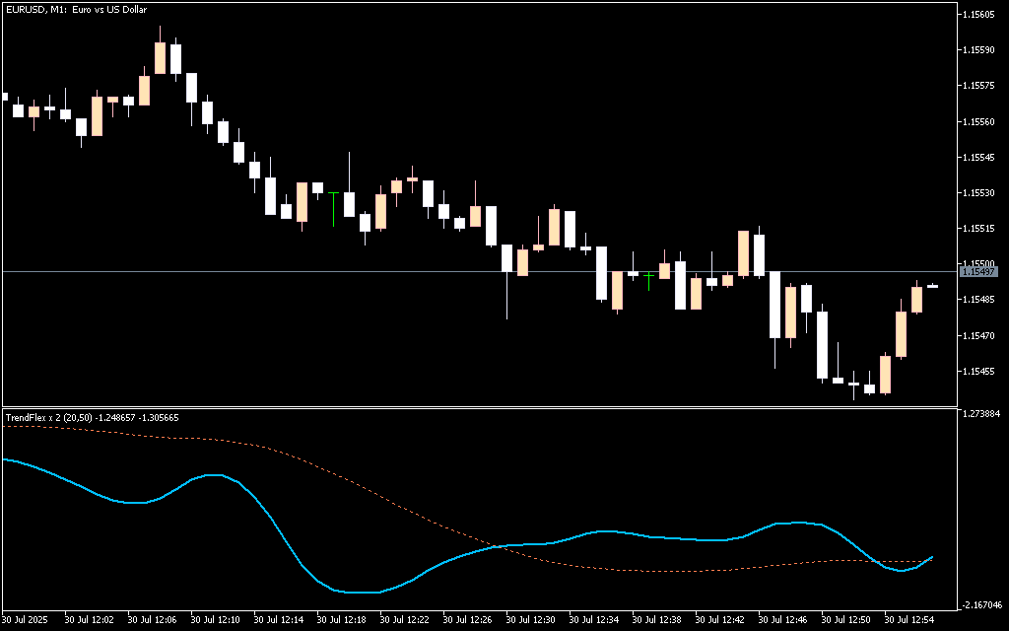Select the 30 Jul 12:54 time label
Viewport: 1009px width, 631px height.
[909, 620]
